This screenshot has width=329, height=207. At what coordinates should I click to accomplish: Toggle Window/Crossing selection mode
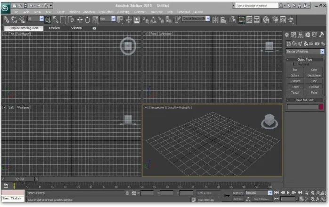click(x=71, y=20)
